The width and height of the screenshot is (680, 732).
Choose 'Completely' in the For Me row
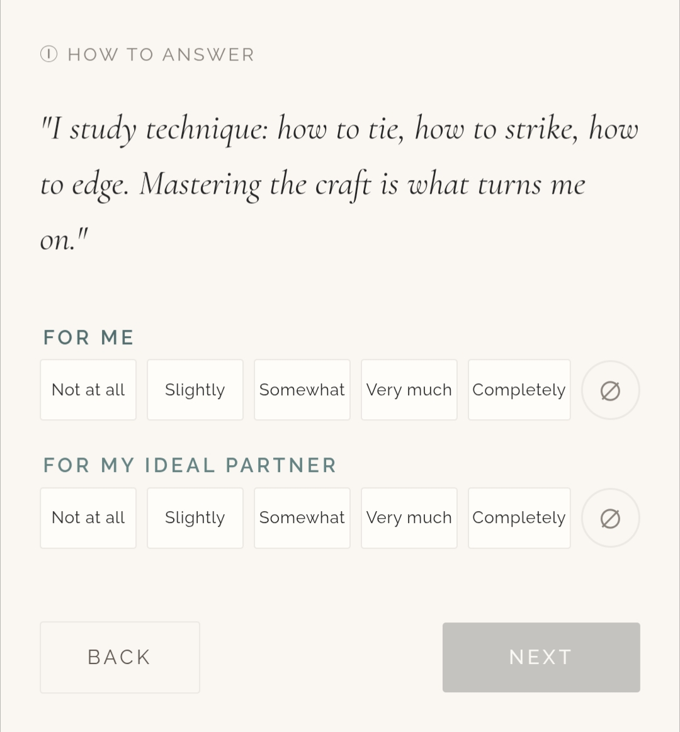click(x=519, y=390)
